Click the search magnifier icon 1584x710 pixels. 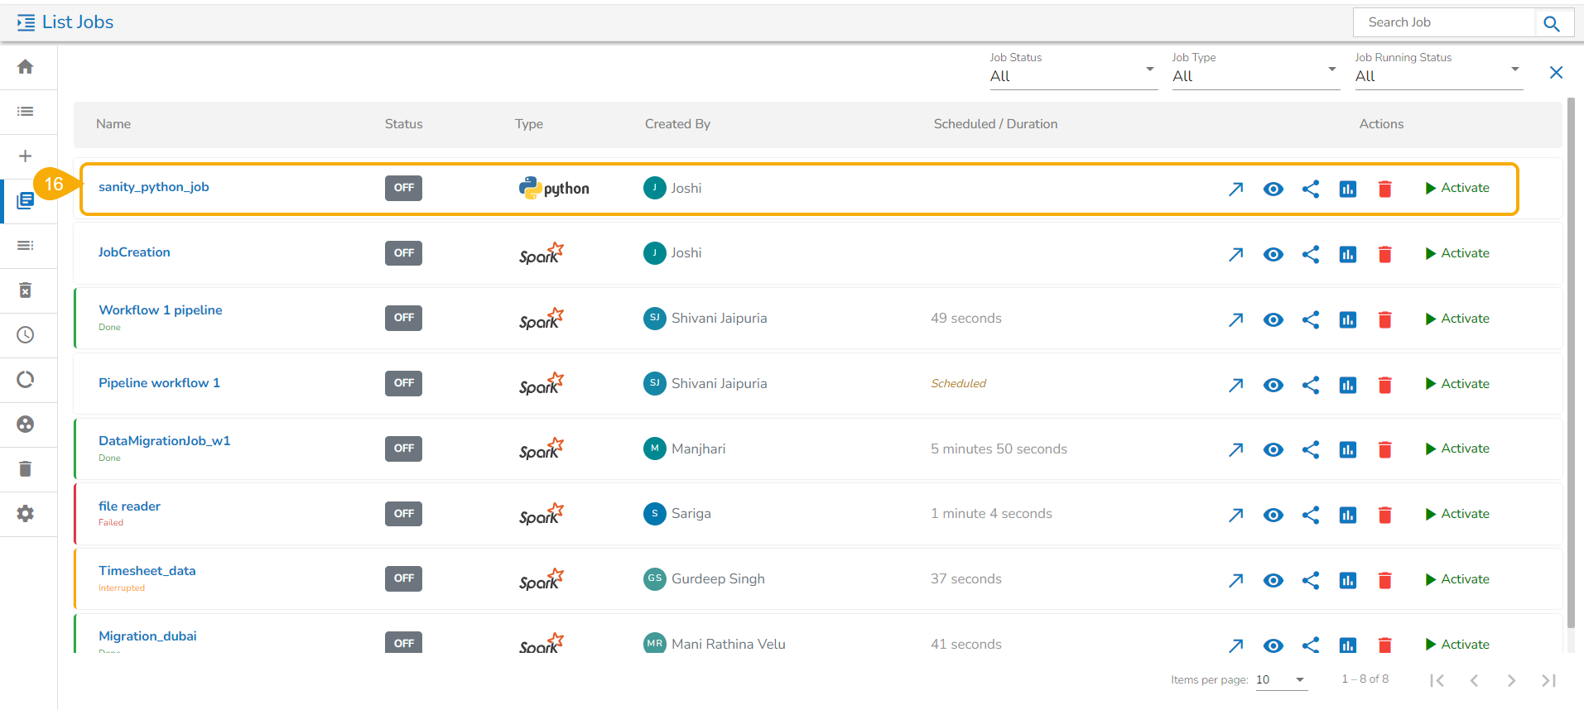pos(1552,23)
